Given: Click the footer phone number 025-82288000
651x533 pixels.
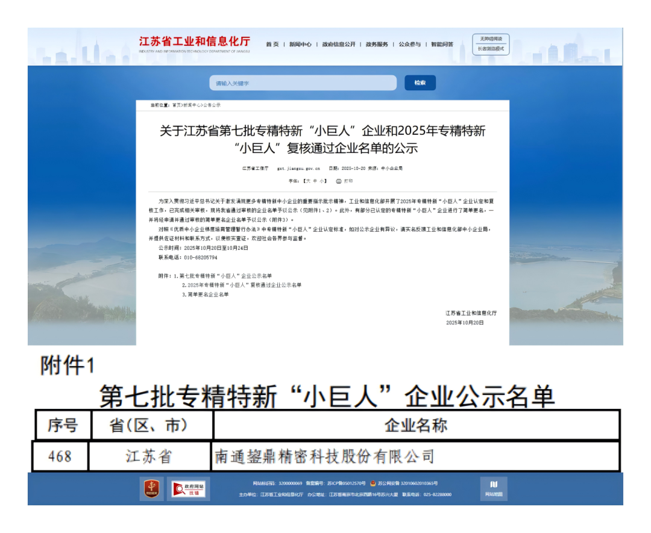Looking at the screenshot, I should click(437, 494).
